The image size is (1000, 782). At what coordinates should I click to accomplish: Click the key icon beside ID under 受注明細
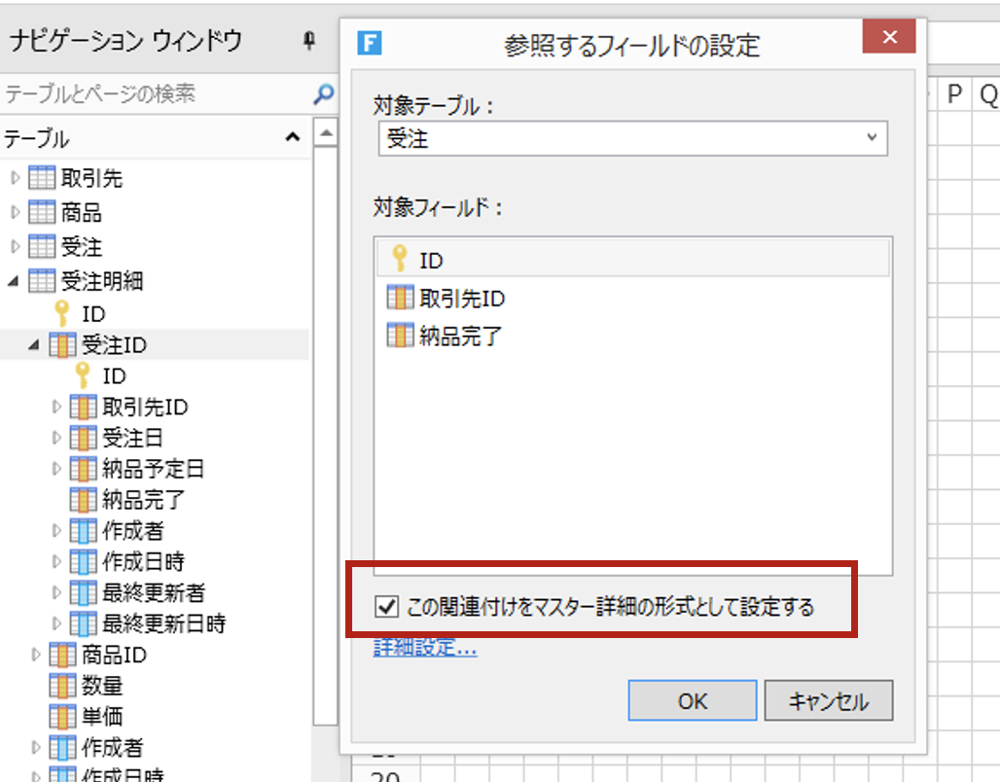60,313
